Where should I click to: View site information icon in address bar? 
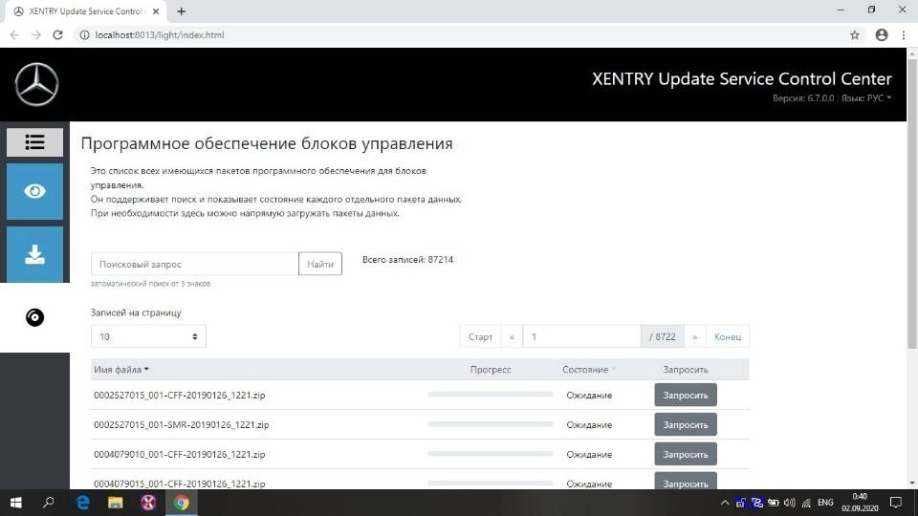(x=84, y=35)
